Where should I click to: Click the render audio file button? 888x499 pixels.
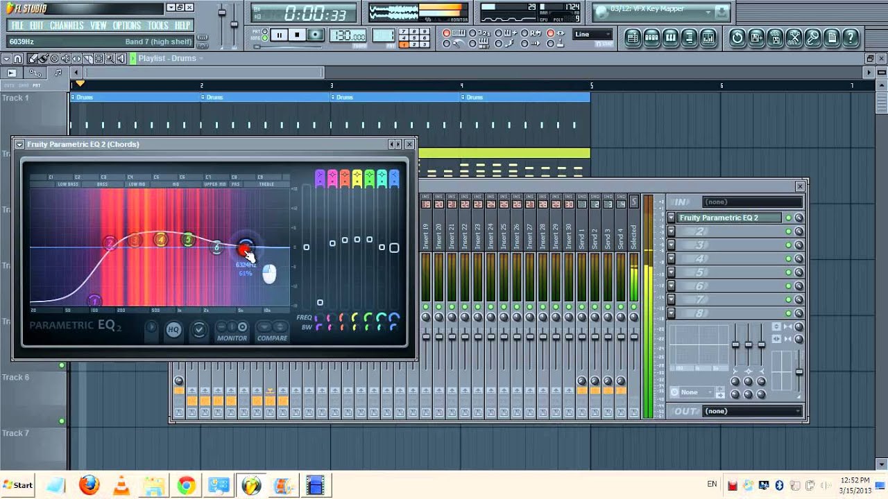775,38
